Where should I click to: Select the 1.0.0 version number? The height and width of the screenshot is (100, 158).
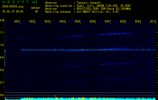pos(34,2)
